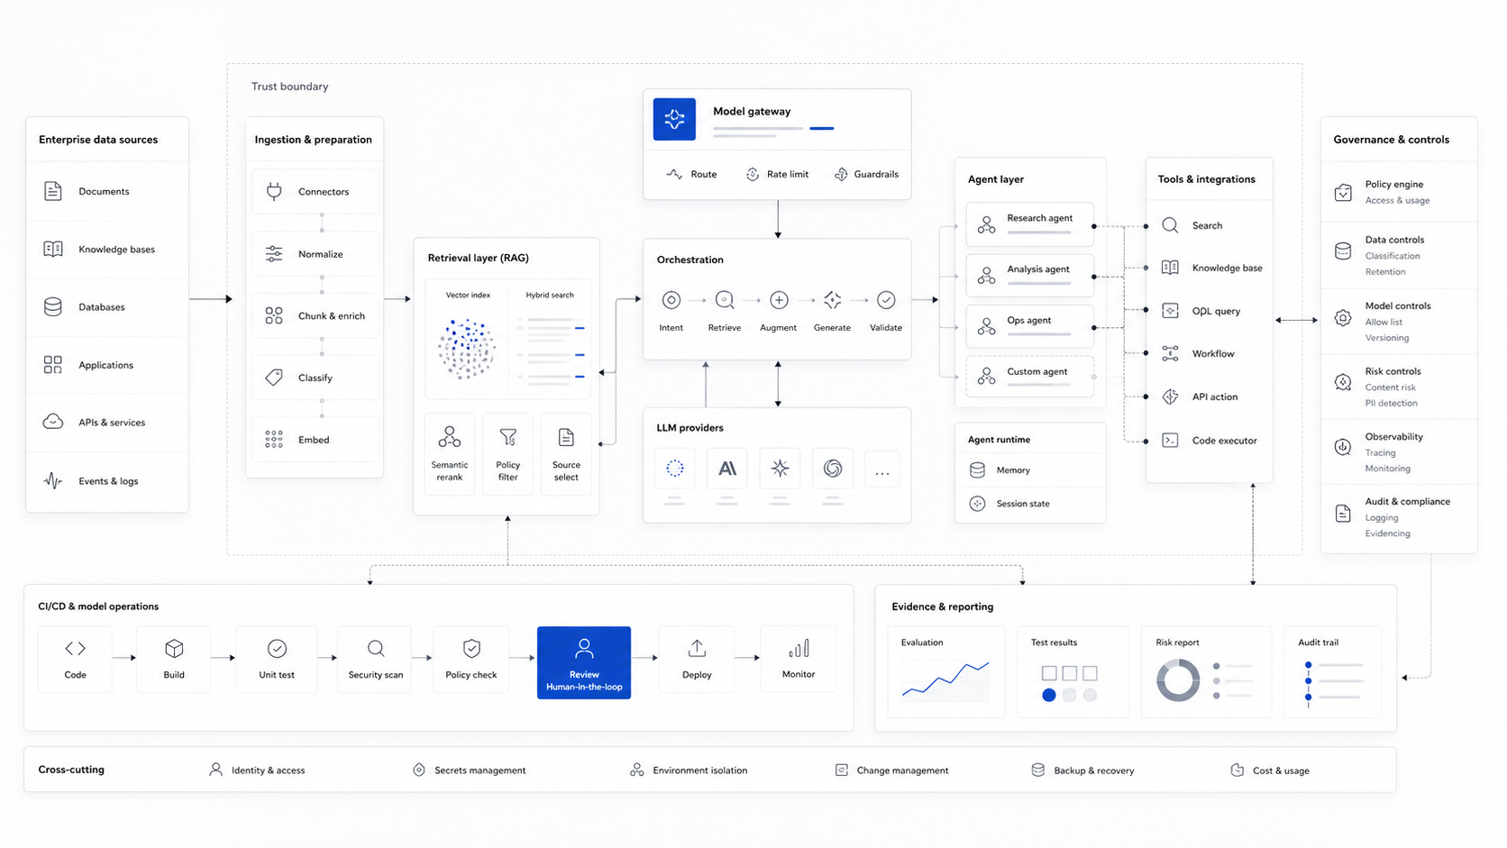Image resolution: width=1507 pixels, height=848 pixels.
Task: Click the Observability icon in Governance & controls
Action: click(x=1343, y=447)
